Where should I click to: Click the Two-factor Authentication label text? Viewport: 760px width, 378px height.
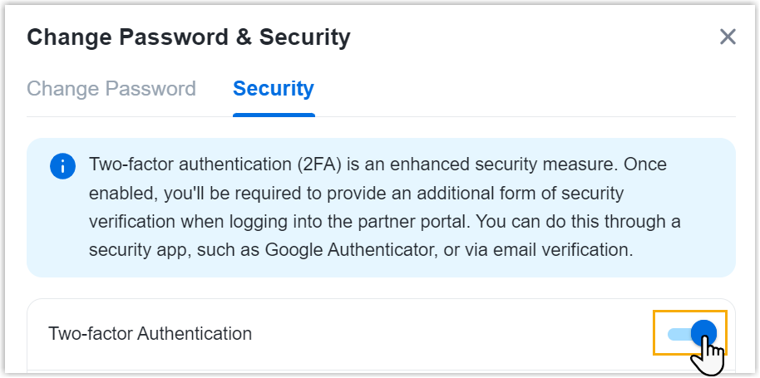[x=151, y=334]
